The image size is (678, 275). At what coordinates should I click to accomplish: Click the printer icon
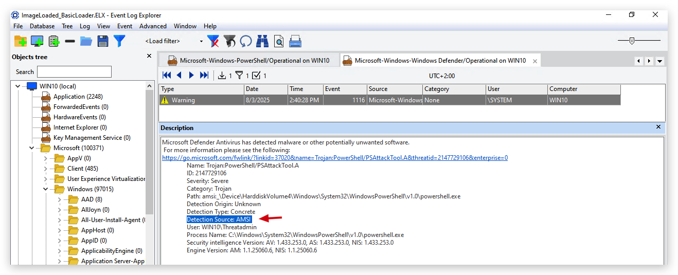pos(295,41)
